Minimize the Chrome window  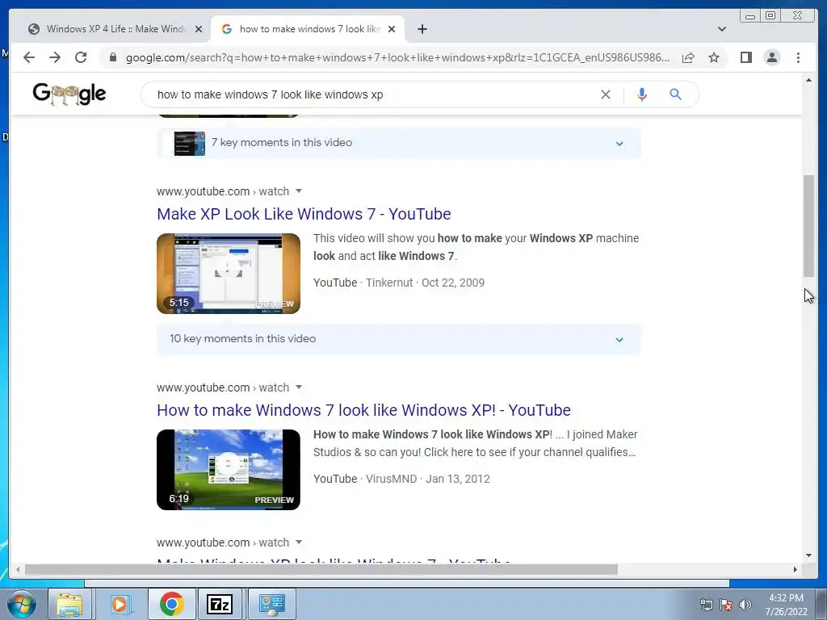(x=750, y=16)
